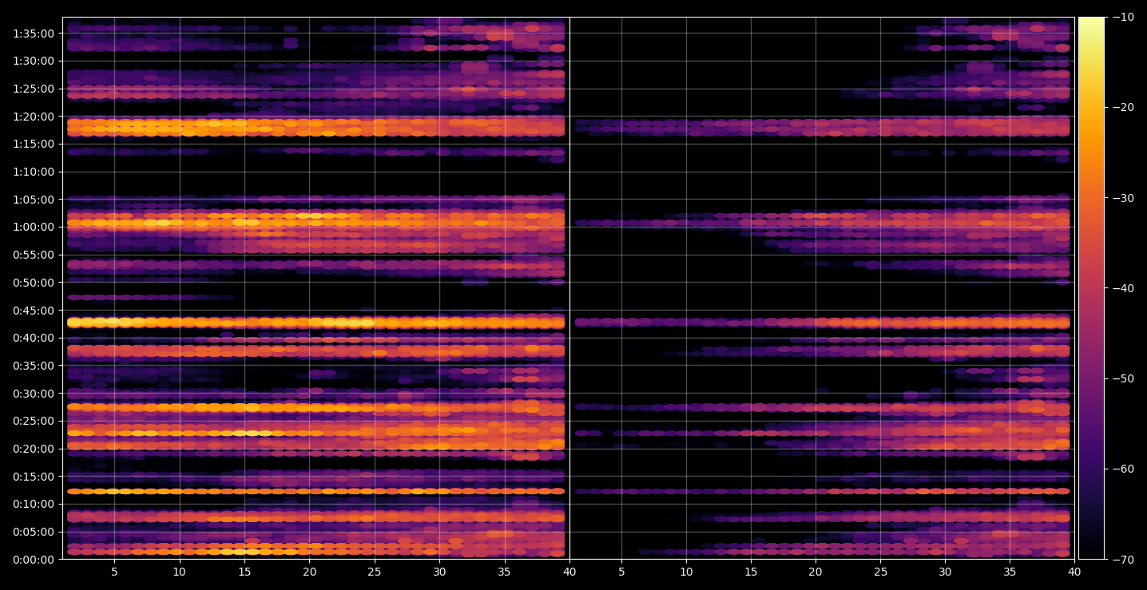This screenshot has height=590, width=1147.
Task: Click x-axis label 35 under the right plot
Action: [1010, 572]
